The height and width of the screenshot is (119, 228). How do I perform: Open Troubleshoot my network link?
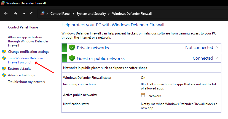pos(26,82)
